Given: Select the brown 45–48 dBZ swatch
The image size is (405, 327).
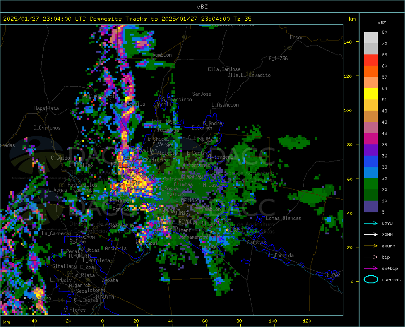Looking at the screenshot, I should [x=371, y=116].
